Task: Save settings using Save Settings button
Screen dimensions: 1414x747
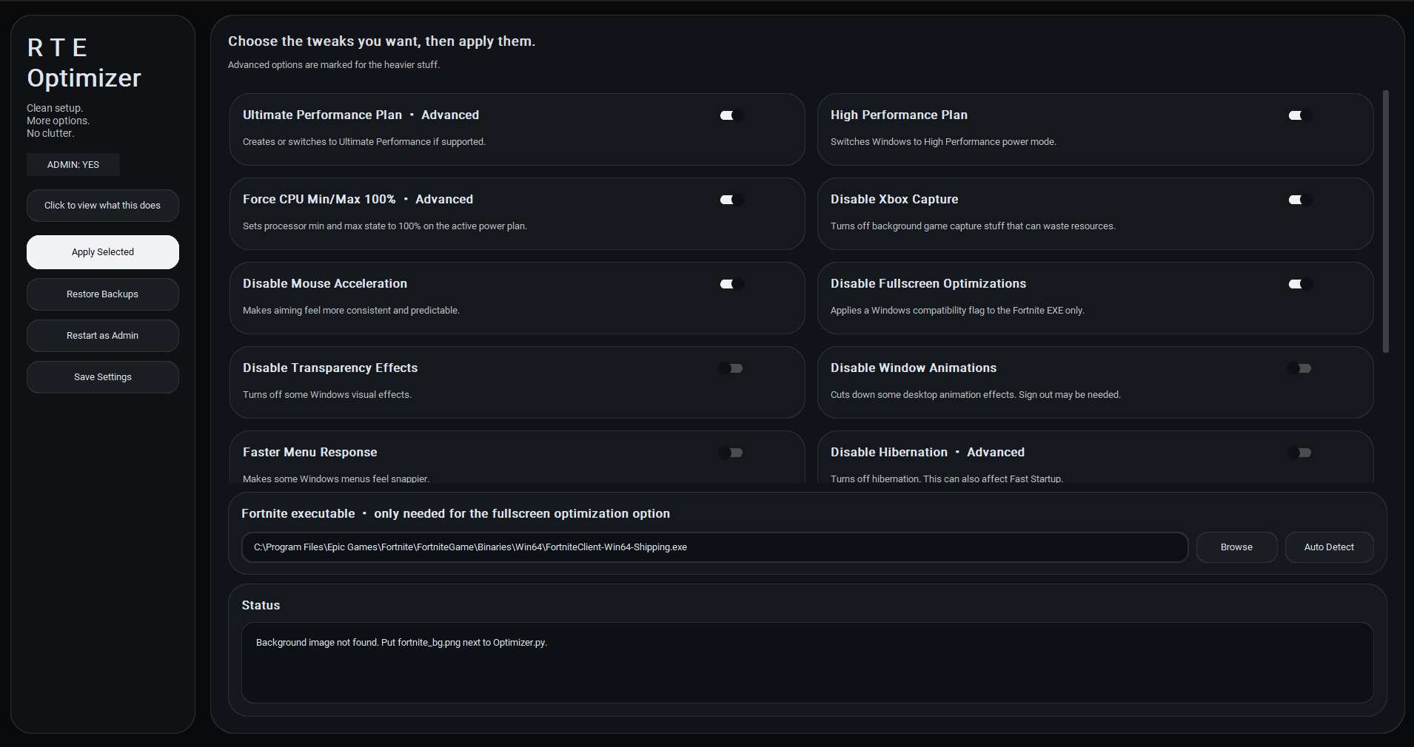Action: coord(103,377)
